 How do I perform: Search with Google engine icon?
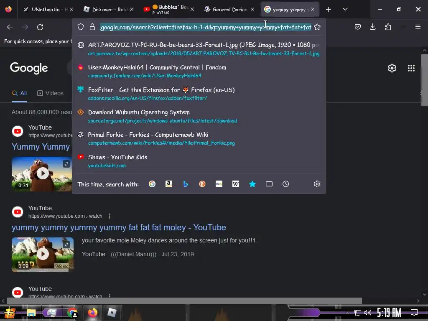(152, 184)
